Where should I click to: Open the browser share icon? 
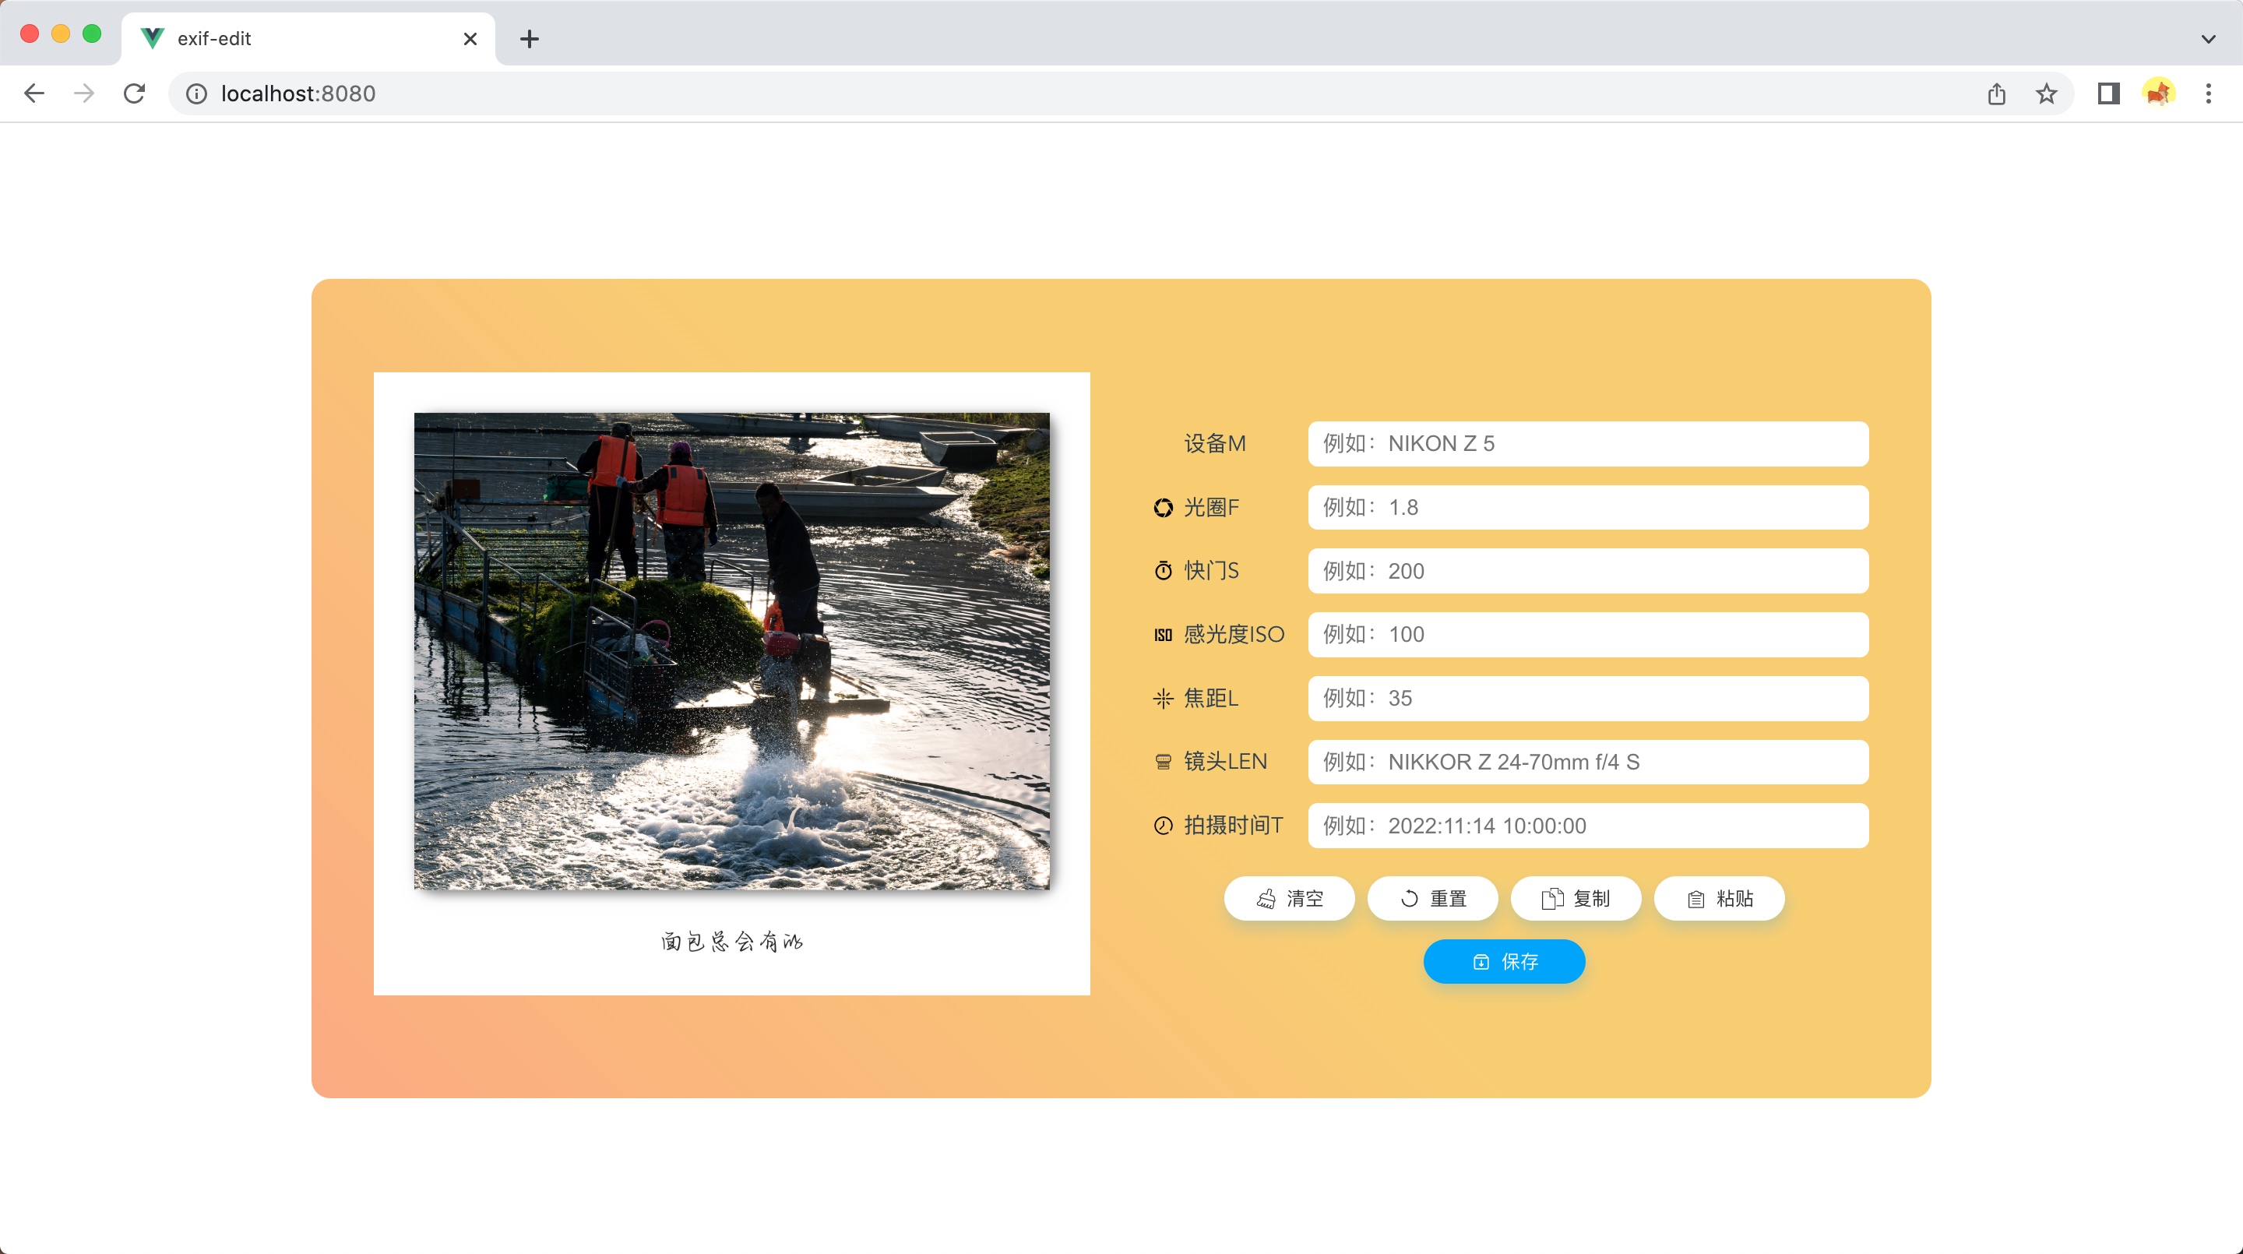[x=1997, y=93]
